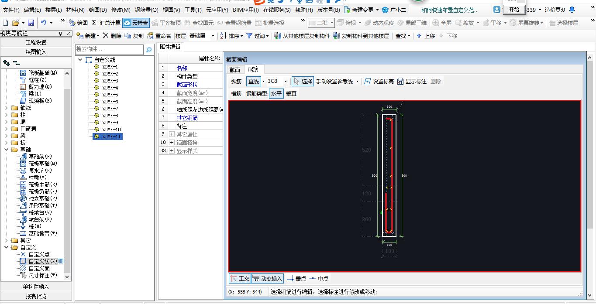Click 绘图输入 in the navigation bar
This screenshot has height=304, width=596.
click(x=36, y=51)
